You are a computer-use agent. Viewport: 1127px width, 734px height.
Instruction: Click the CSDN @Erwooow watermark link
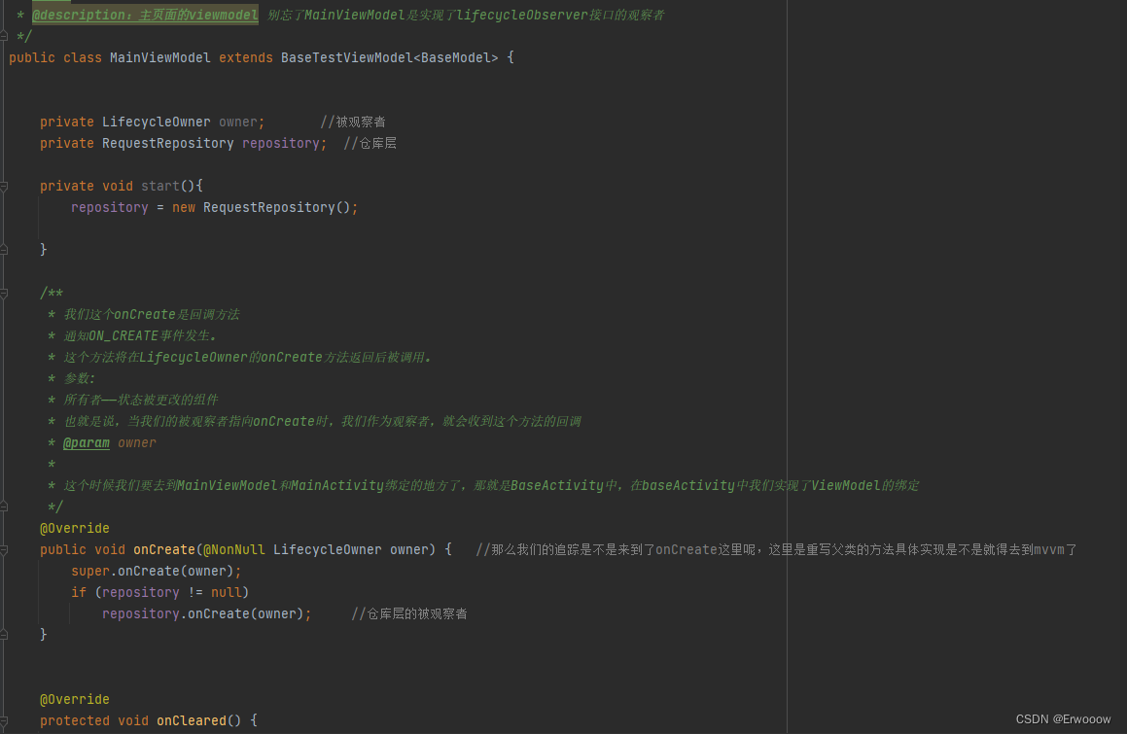pos(1063,718)
